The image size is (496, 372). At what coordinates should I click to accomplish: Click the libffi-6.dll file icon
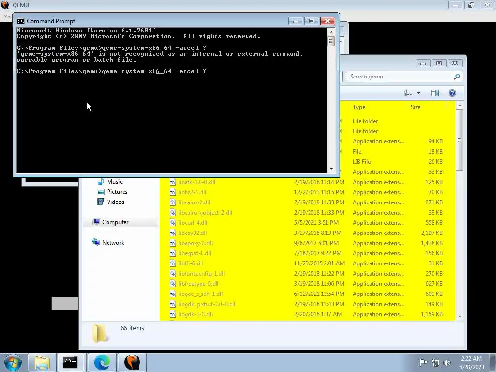click(x=172, y=263)
